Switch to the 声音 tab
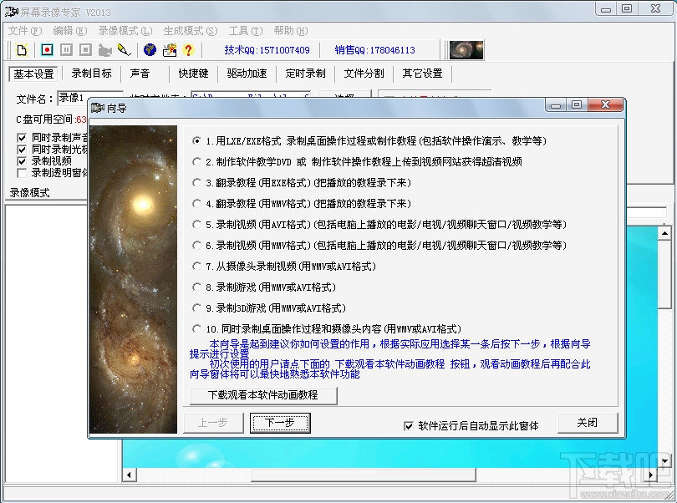The height and width of the screenshot is (503, 677). point(140,74)
